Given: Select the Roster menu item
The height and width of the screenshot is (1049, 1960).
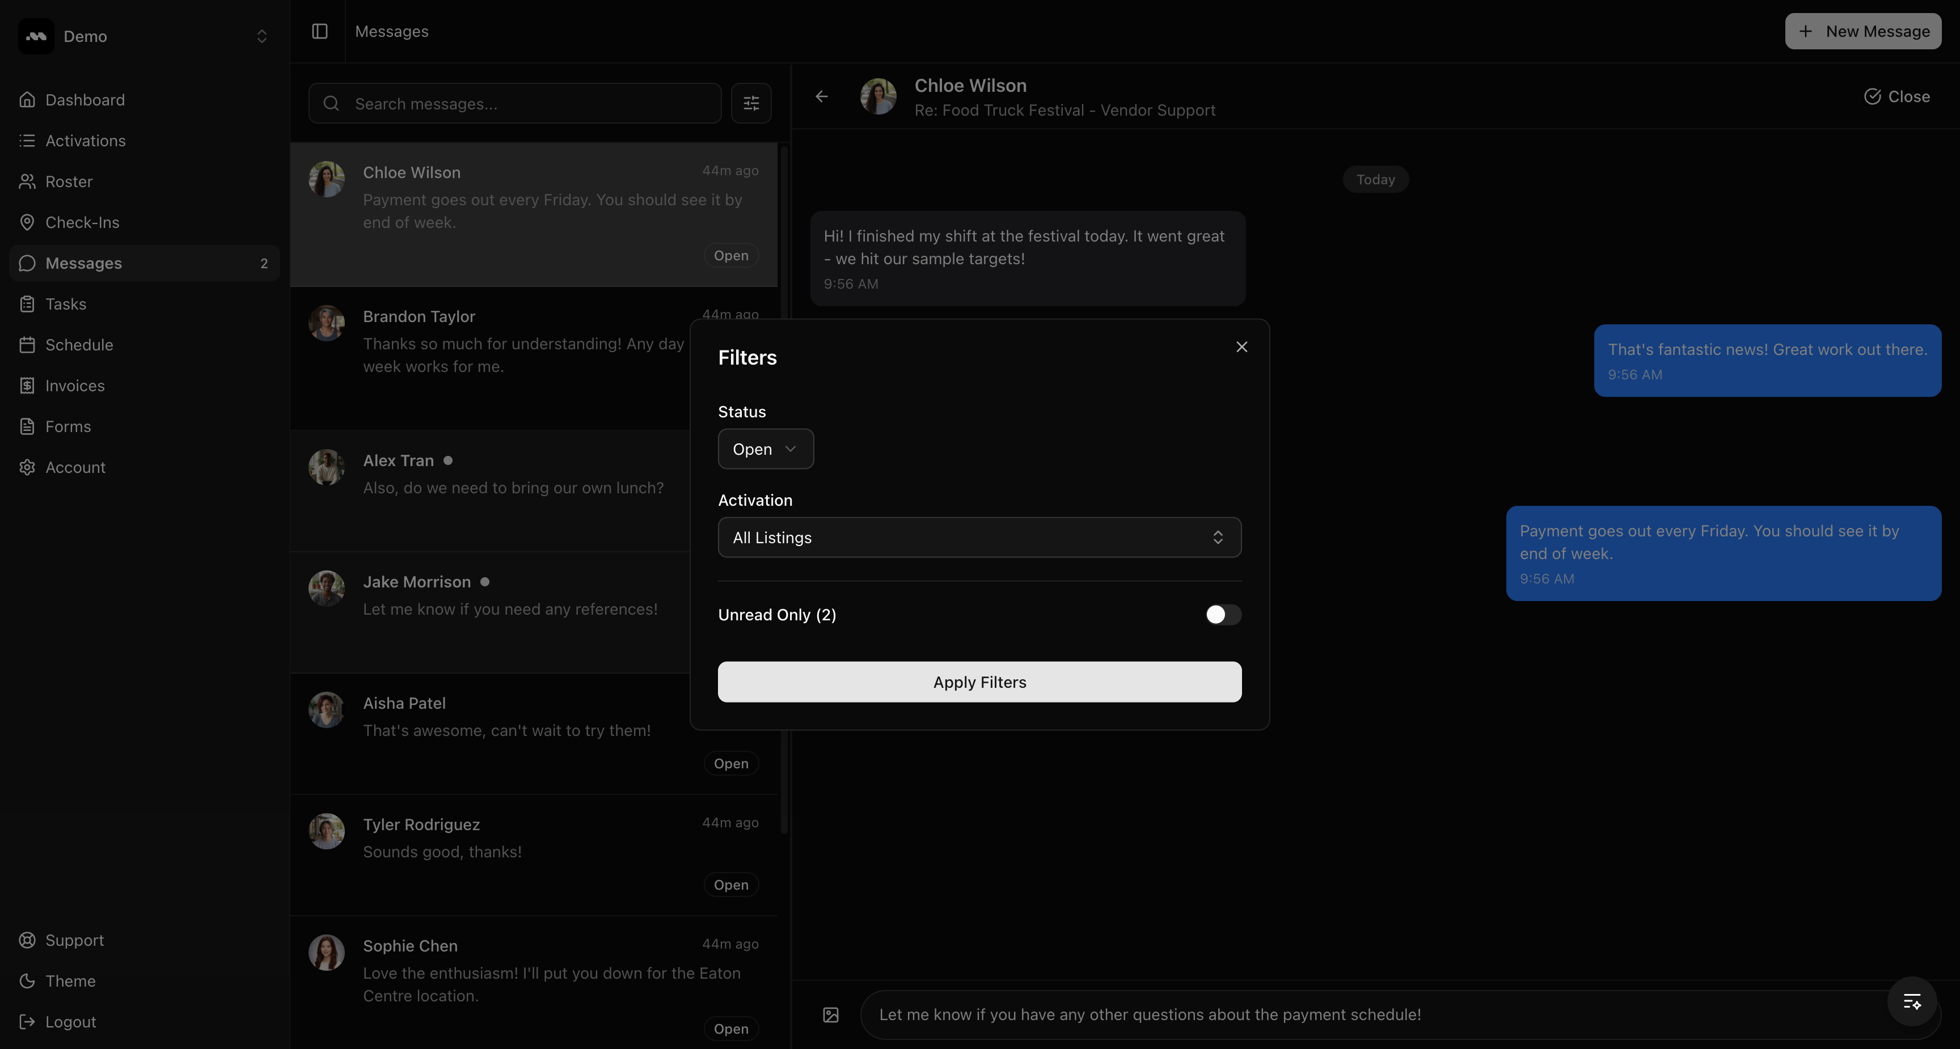Looking at the screenshot, I should pos(69,181).
